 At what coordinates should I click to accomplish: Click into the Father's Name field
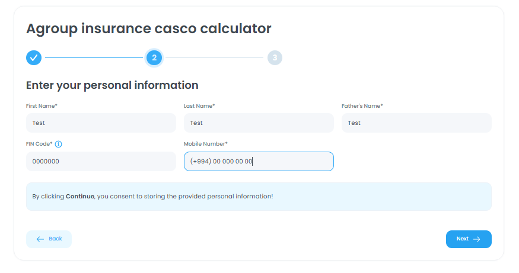(416, 123)
